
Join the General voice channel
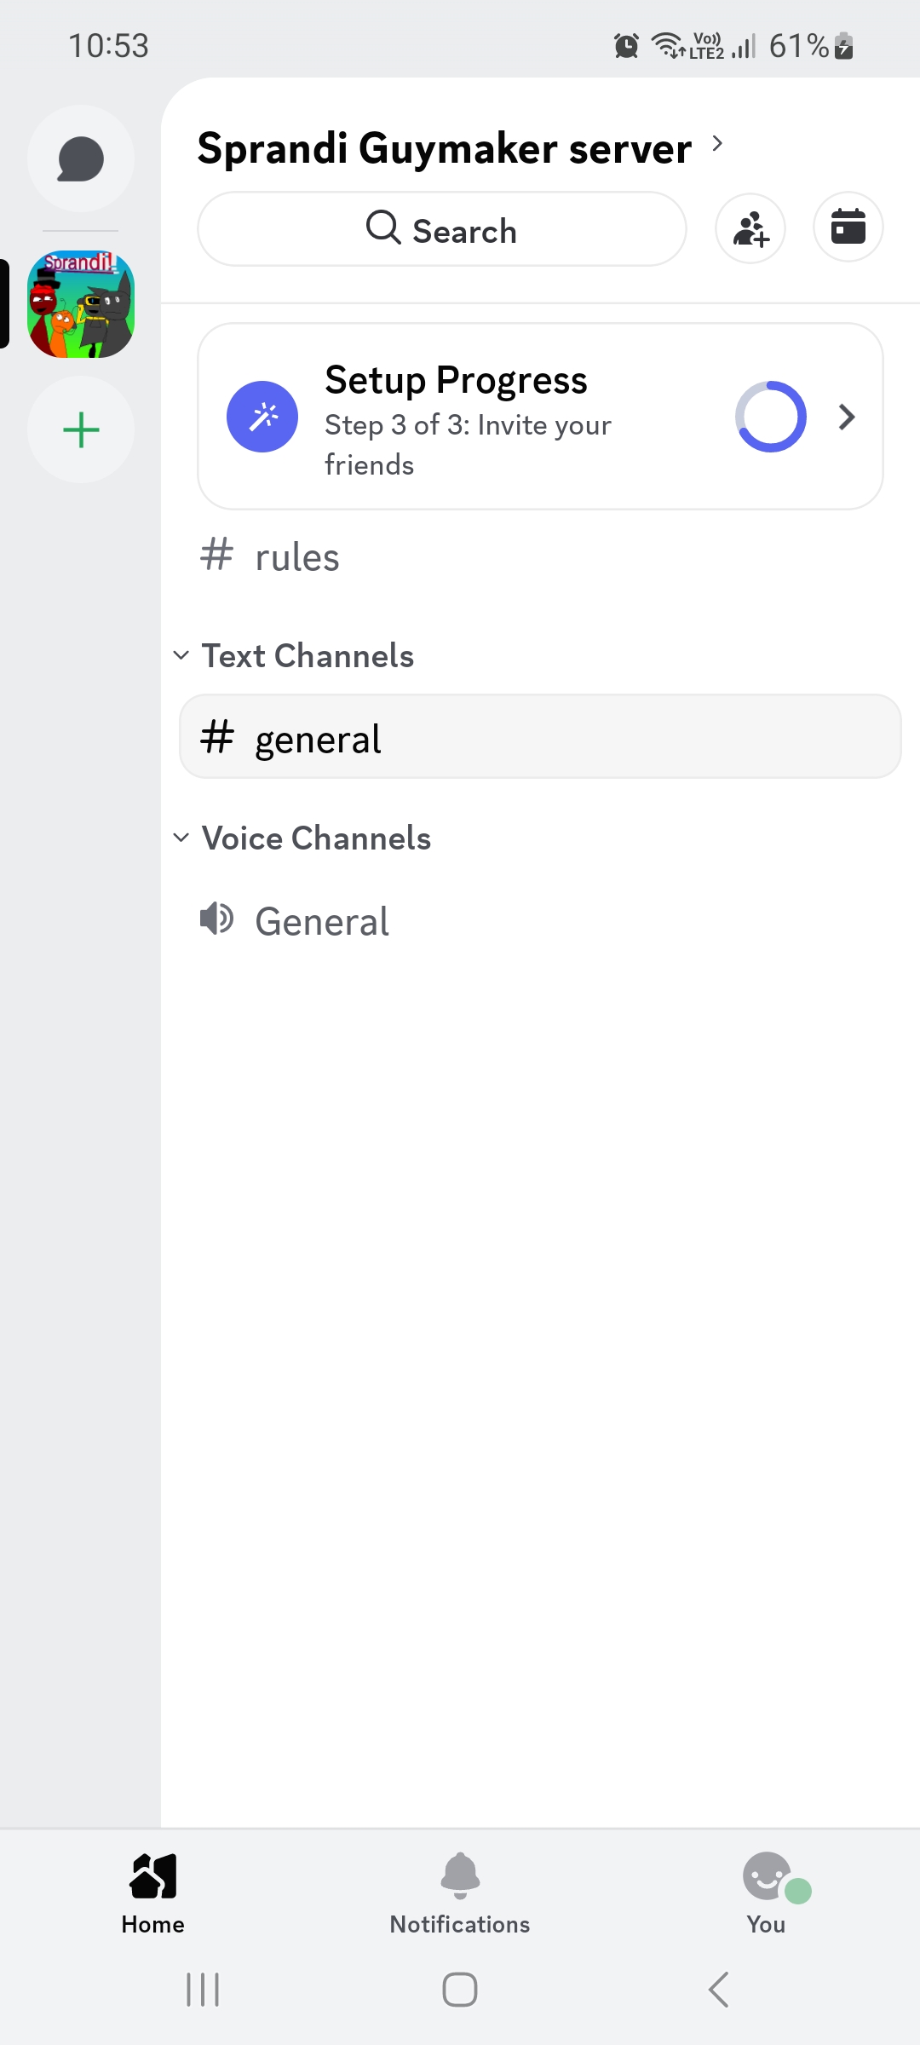tap(322, 921)
